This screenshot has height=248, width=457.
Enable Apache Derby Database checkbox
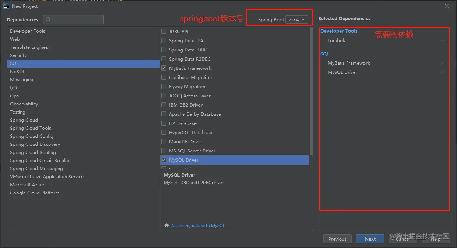[164, 114]
